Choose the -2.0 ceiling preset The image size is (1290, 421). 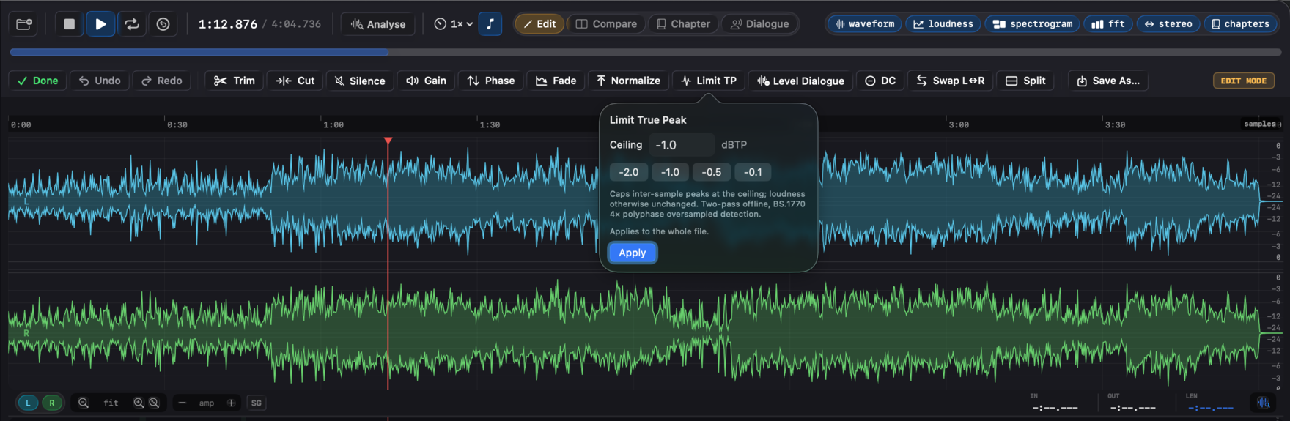(x=629, y=172)
